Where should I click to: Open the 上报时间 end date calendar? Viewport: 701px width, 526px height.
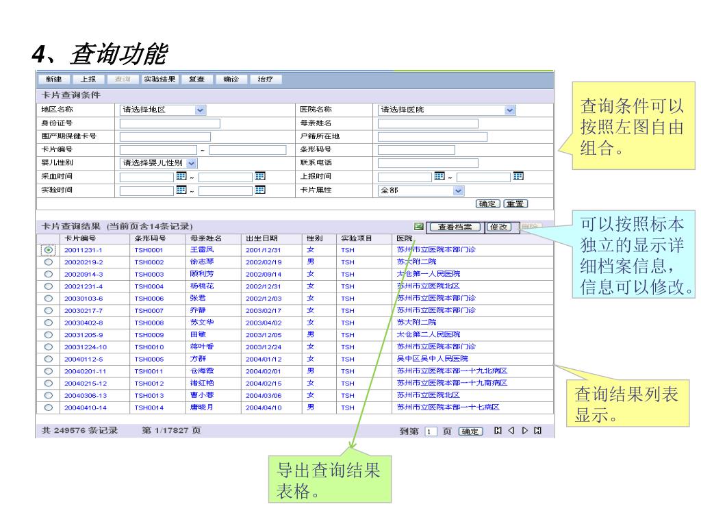pyautogui.click(x=518, y=176)
